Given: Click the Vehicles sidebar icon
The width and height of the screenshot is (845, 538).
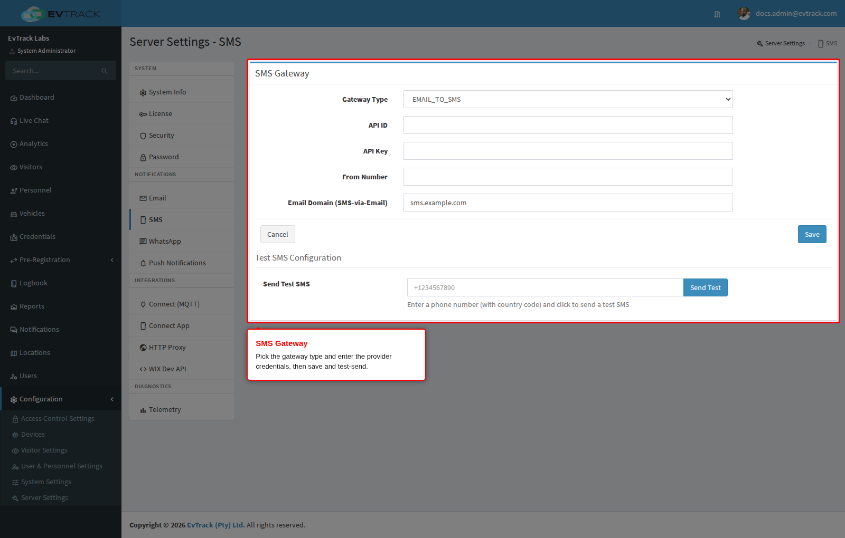Looking at the screenshot, I should click(14, 214).
